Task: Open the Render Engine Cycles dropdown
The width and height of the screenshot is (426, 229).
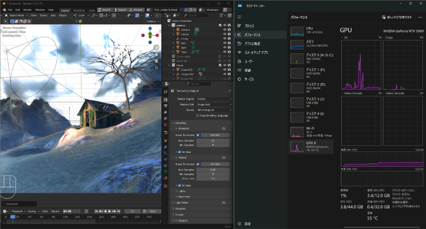Action: 214,99
